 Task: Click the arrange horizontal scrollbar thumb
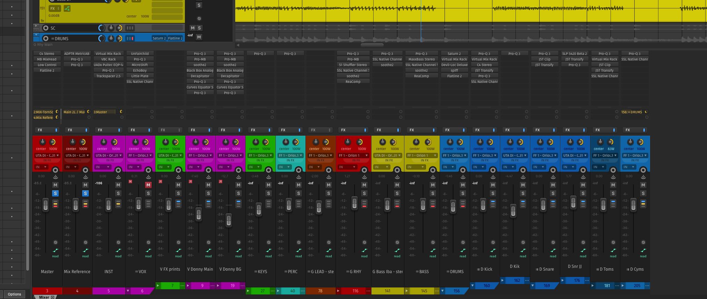pos(372,45)
